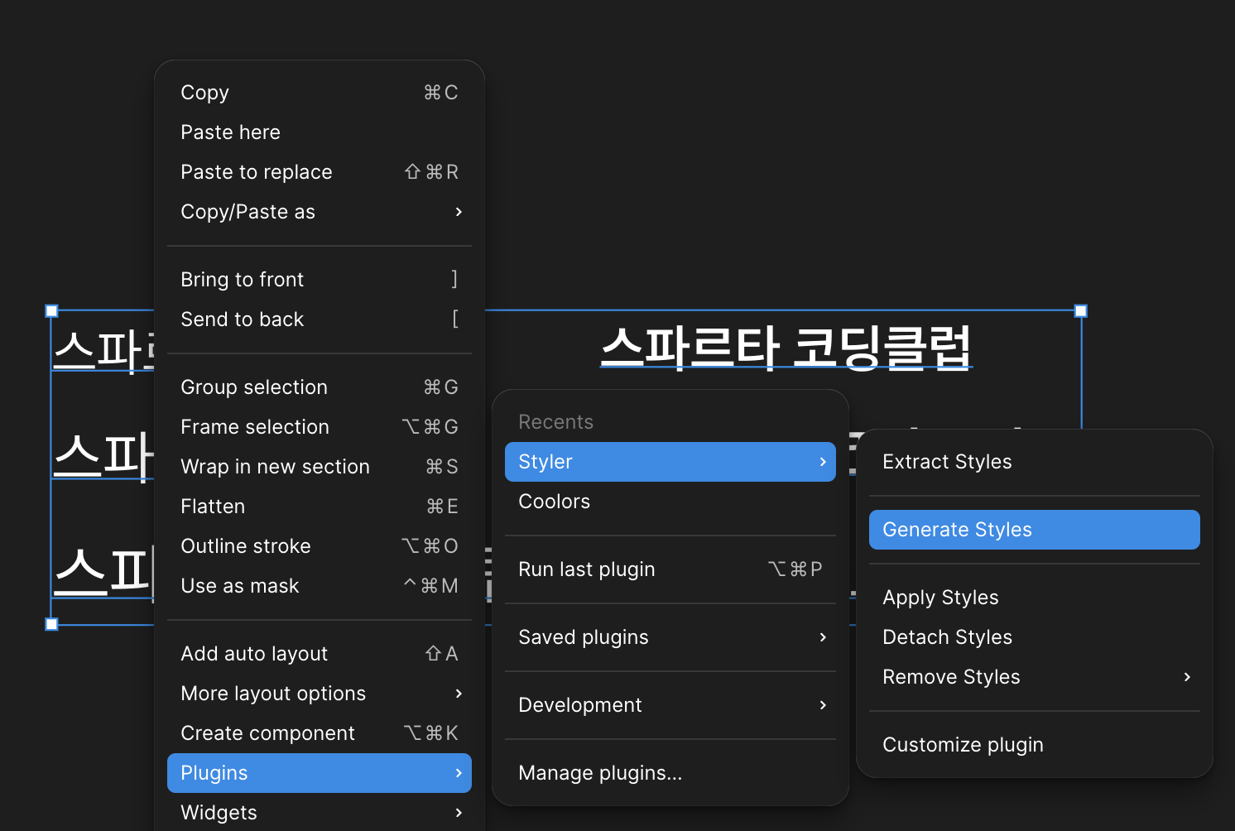Select Apply Styles

1035,598
